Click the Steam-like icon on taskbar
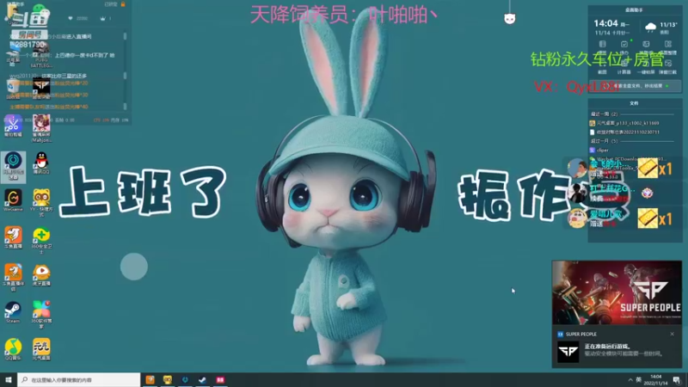Viewport: 688px width, 387px height. [x=202, y=379]
